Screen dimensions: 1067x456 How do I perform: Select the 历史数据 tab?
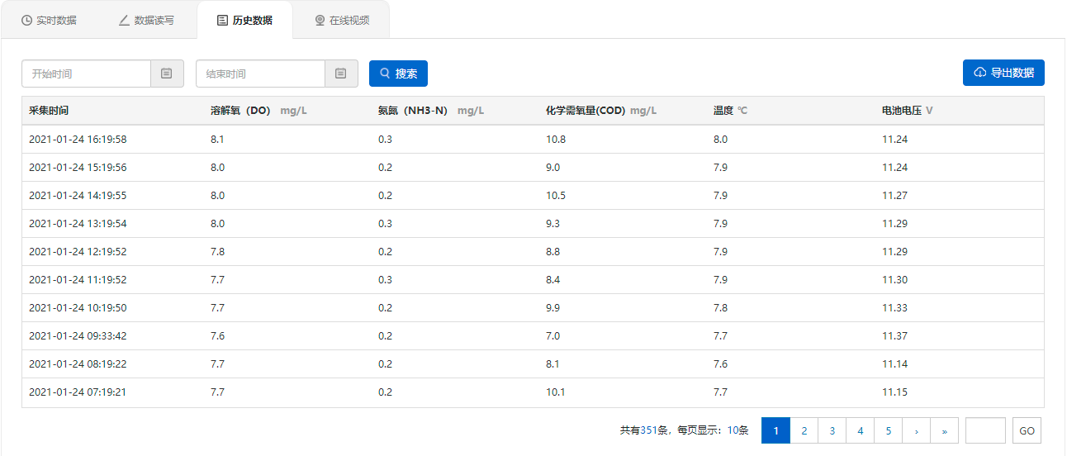[x=244, y=20]
